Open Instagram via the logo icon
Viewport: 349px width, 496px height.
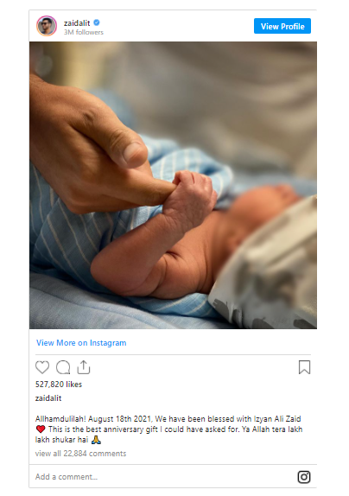pos(304,477)
